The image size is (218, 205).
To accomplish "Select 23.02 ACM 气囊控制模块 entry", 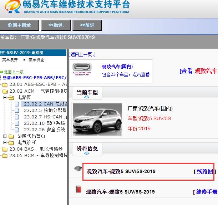I will (x=38, y=91).
